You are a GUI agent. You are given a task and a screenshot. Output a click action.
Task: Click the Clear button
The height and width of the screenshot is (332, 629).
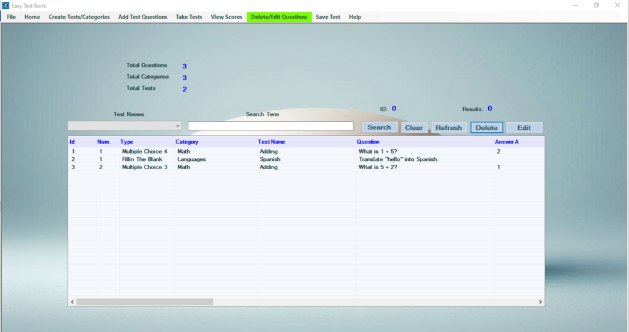tap(414, 127)
